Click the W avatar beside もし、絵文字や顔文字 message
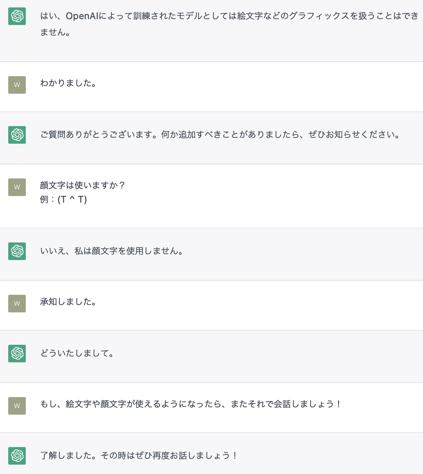 point(17,406)
